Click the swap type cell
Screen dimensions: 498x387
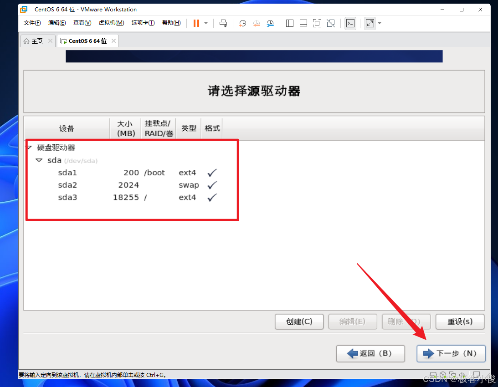189,185
